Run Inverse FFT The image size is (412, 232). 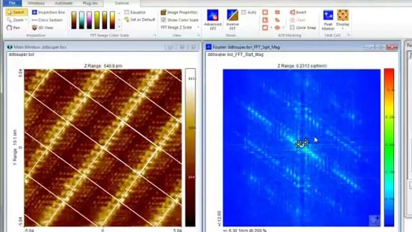pyautogui.click(x=232, y=20)
